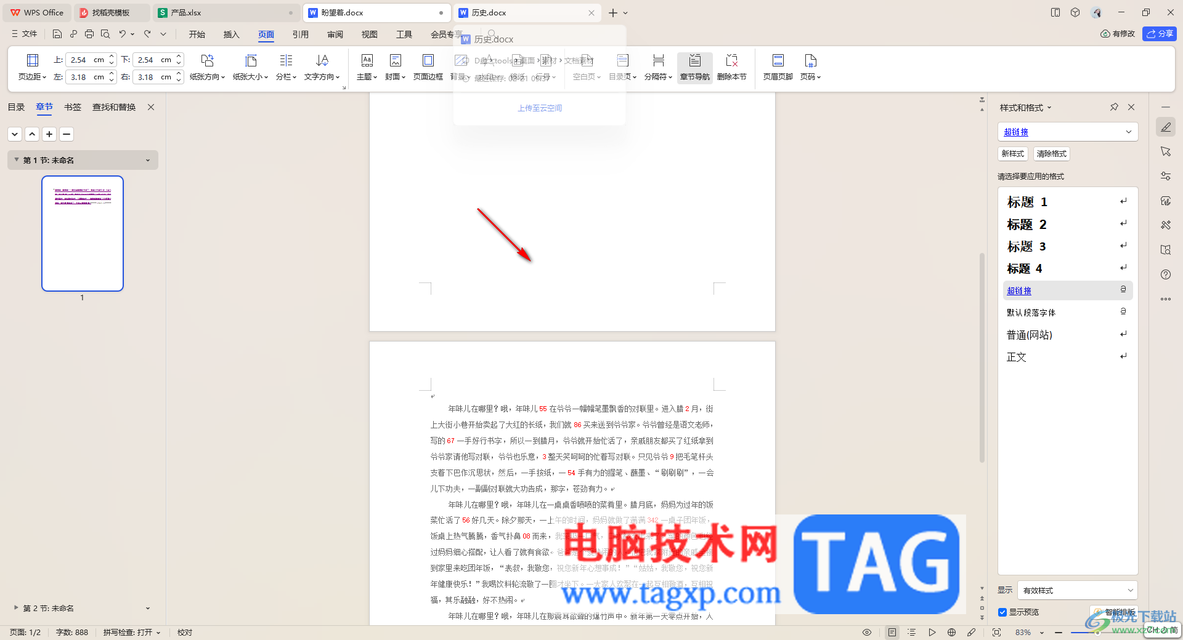Collapse the 第 1 节 section tree

[x=17, y=160]
